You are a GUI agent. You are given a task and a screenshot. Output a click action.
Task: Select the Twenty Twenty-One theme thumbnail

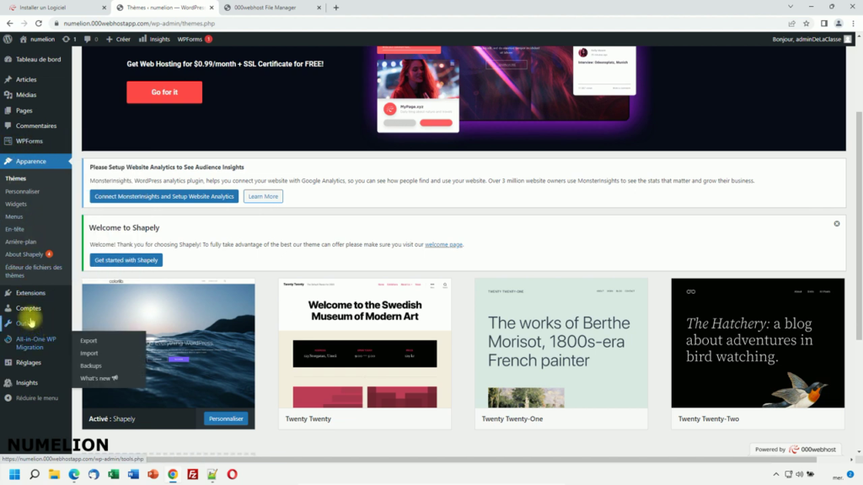(560, 344)
